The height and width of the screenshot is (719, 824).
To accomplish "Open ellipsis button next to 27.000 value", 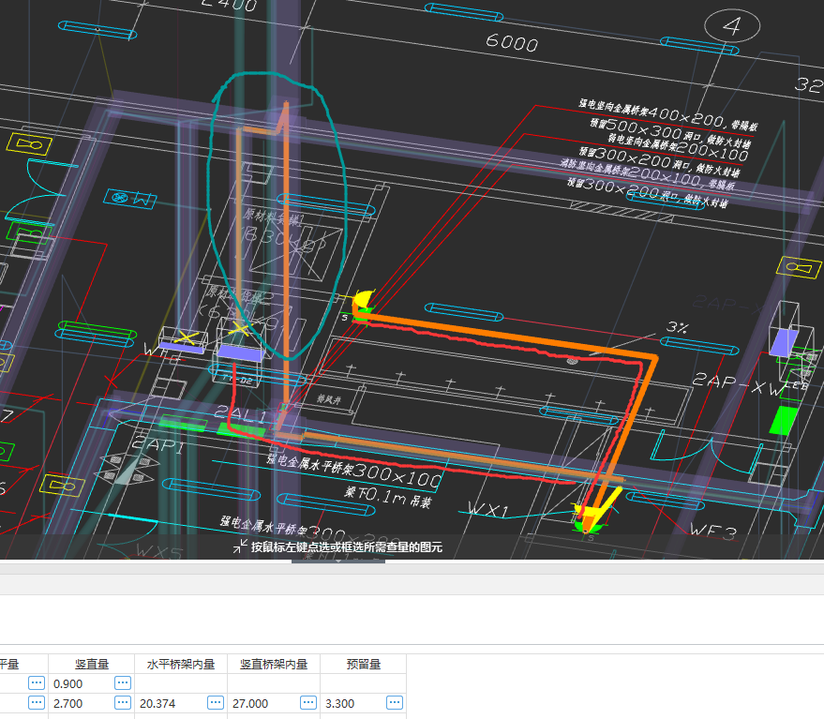I will (x=308, y=703).
